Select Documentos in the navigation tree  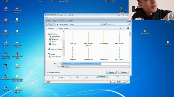[55, 37]
